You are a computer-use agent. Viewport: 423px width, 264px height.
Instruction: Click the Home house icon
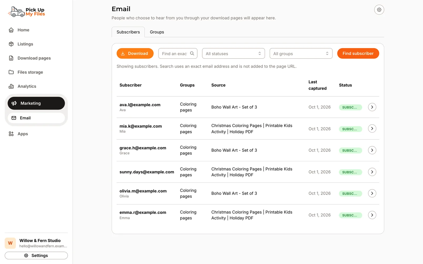point(11,30)
